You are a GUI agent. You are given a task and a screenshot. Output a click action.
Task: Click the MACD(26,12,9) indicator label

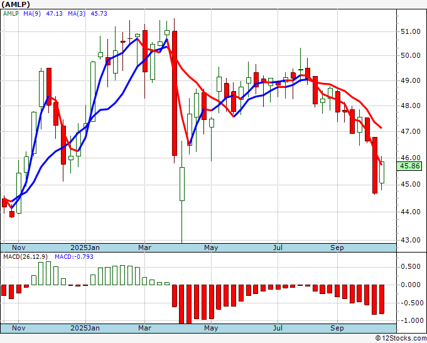click(26, 257)
